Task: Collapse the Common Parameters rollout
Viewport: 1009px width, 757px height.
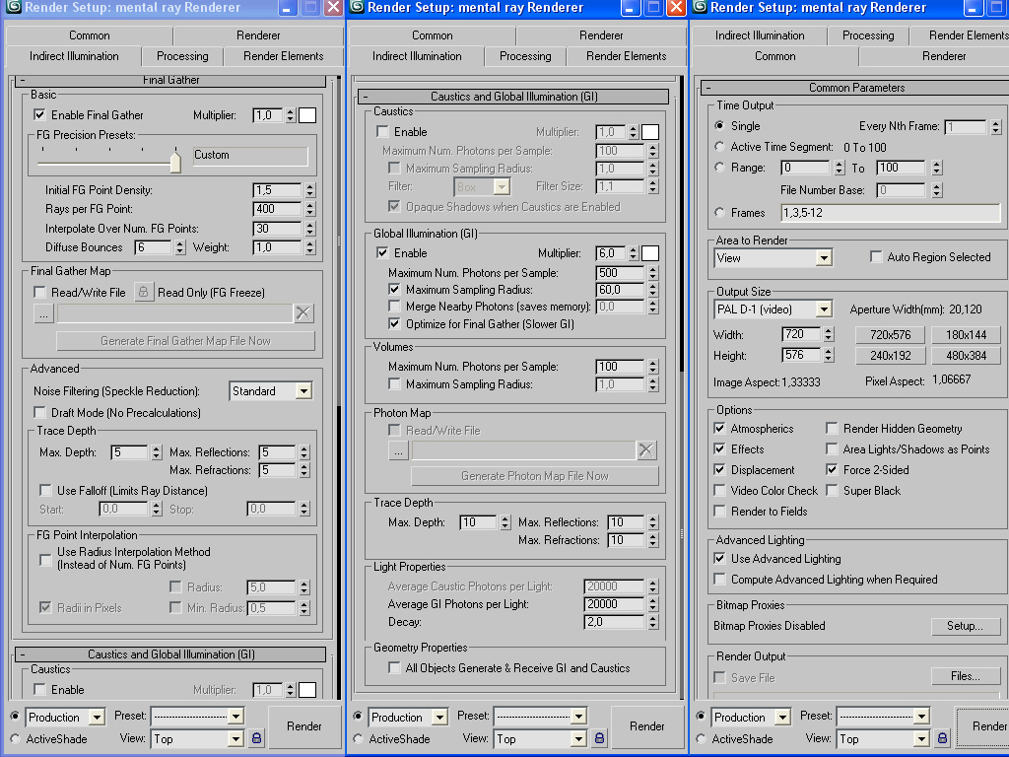Action: point(707,88)
